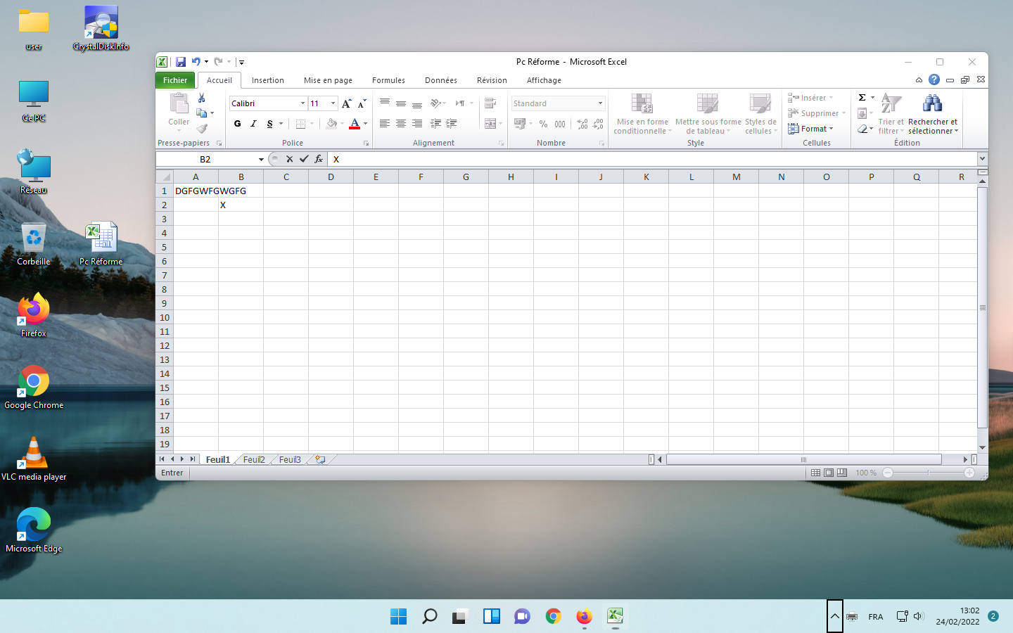The height and width of the screenshot is (633, 1013).
Task: Click the red font color swatch
Action: tap(355, 124)
